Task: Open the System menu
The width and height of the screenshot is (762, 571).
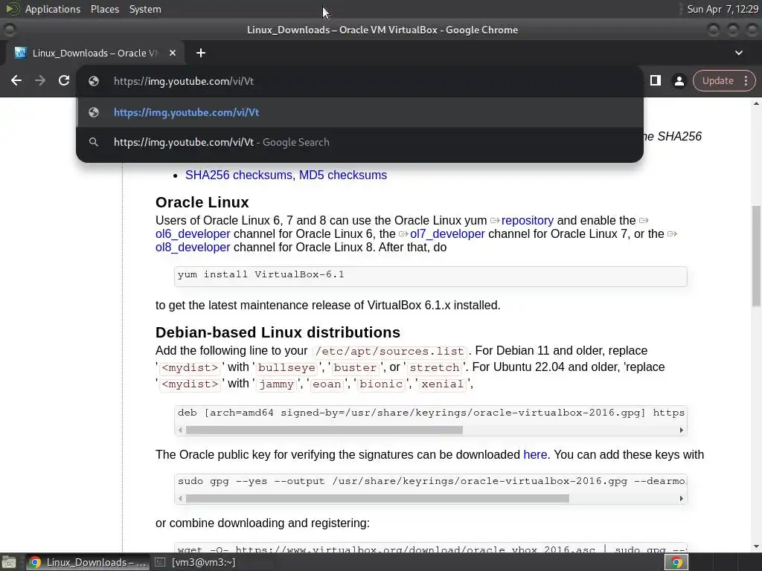Action: (x=145, y=9)
